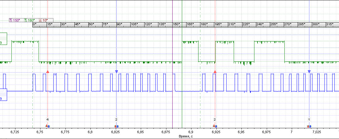Select the blue channel label box on the left

tap(3, 95)
